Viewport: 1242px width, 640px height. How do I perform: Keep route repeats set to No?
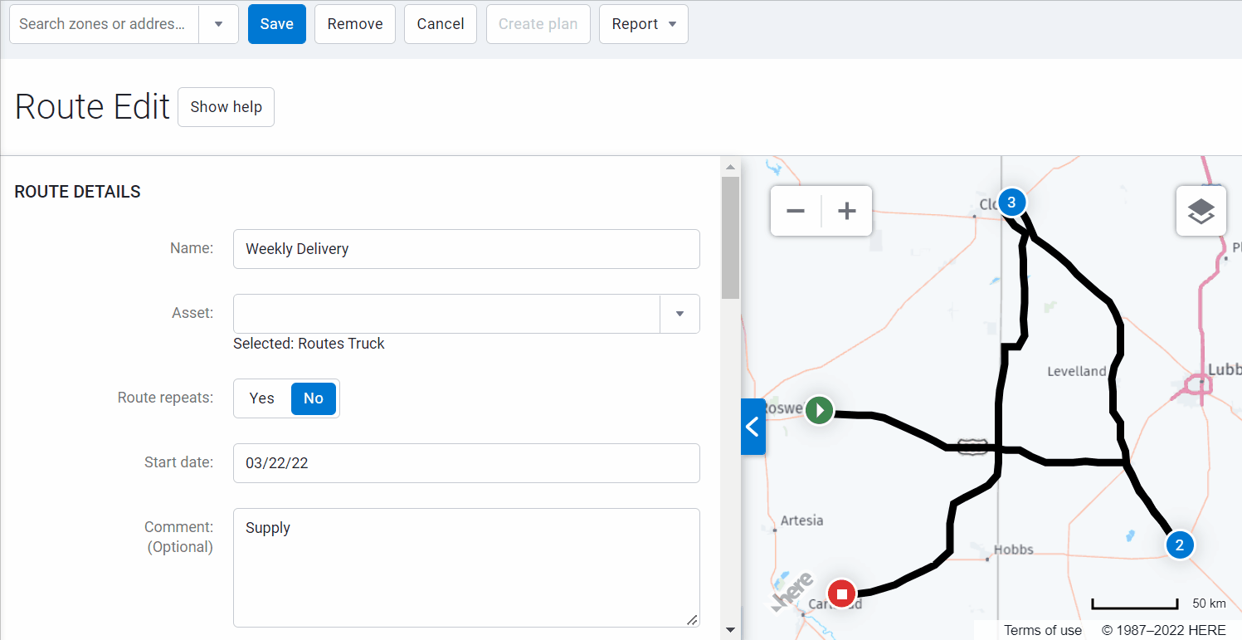click(x=314, y=398)
